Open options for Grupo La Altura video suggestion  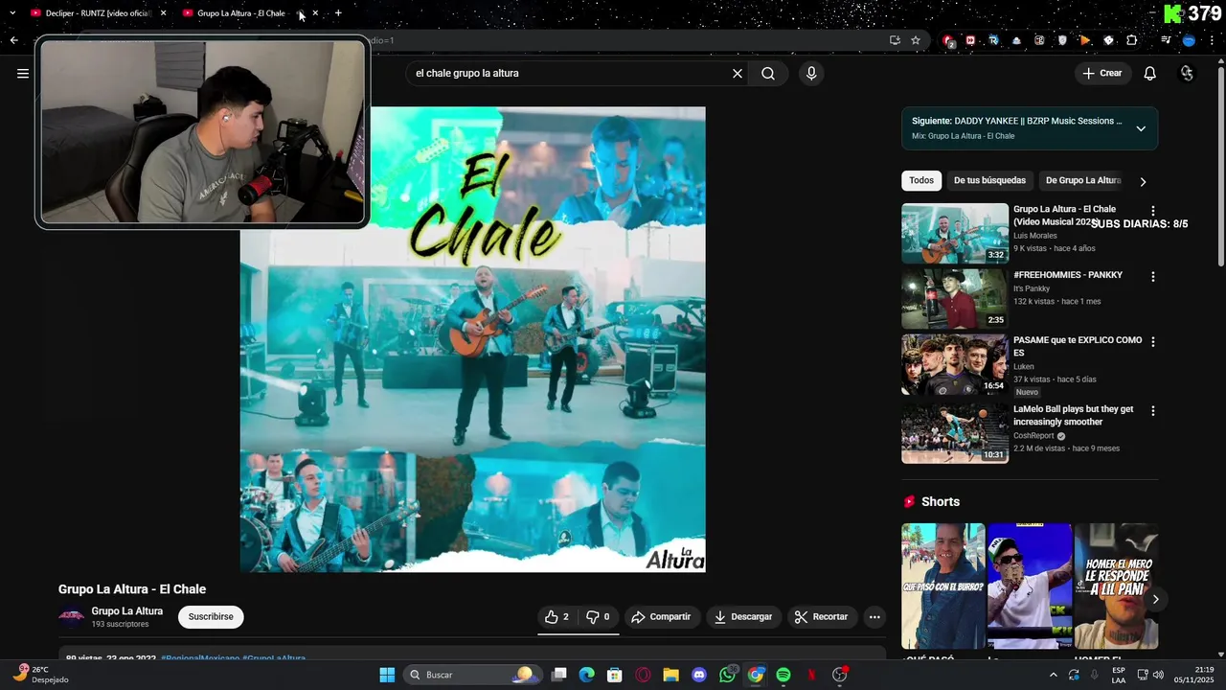(1153, 211)
